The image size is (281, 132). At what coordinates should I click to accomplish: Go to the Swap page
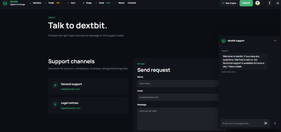point(89,3)
